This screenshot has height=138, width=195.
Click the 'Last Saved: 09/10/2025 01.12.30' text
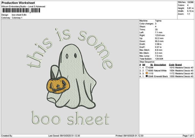click(64, 136)
